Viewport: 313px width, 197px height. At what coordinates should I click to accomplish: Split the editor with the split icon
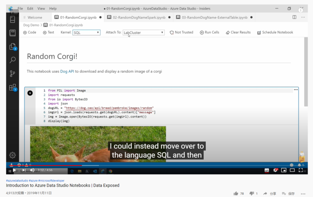tap(294, 17)
